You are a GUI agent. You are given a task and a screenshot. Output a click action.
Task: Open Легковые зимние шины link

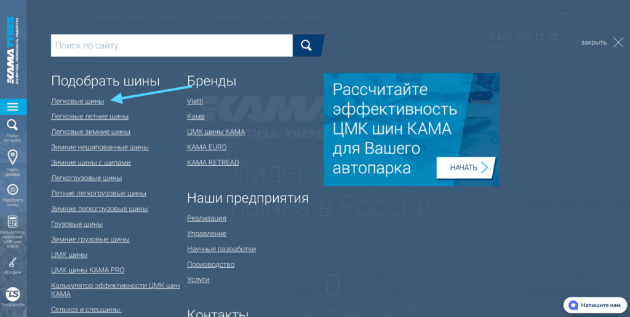coord(90,131)
